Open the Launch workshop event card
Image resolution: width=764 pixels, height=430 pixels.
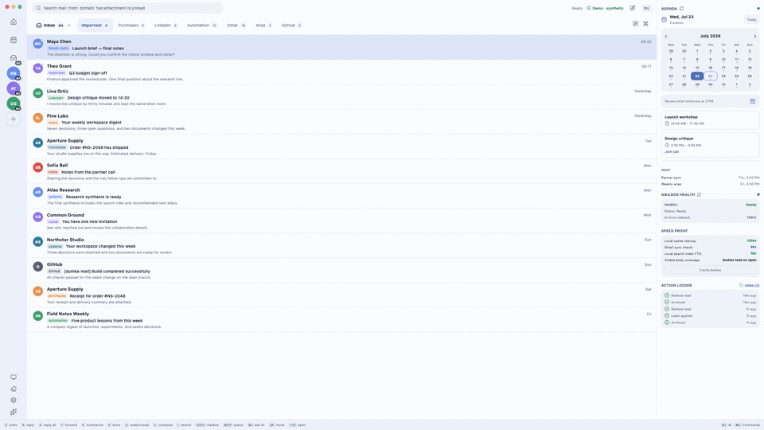710,120
